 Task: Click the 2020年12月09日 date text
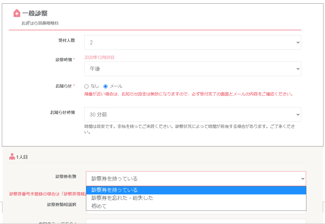pyautogui.click(x=99, y=58)
